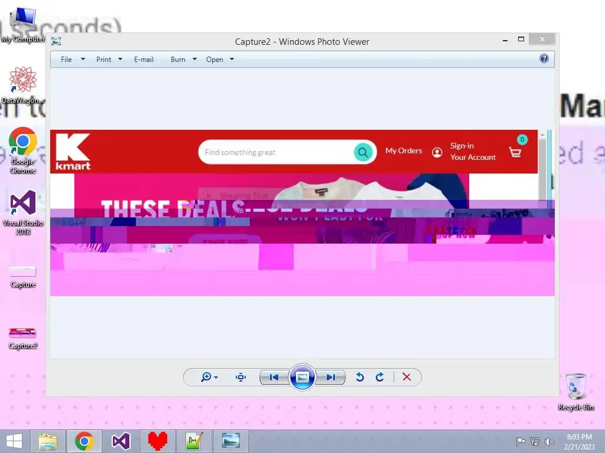Start the slide show
605x453 pixels.
302,377
